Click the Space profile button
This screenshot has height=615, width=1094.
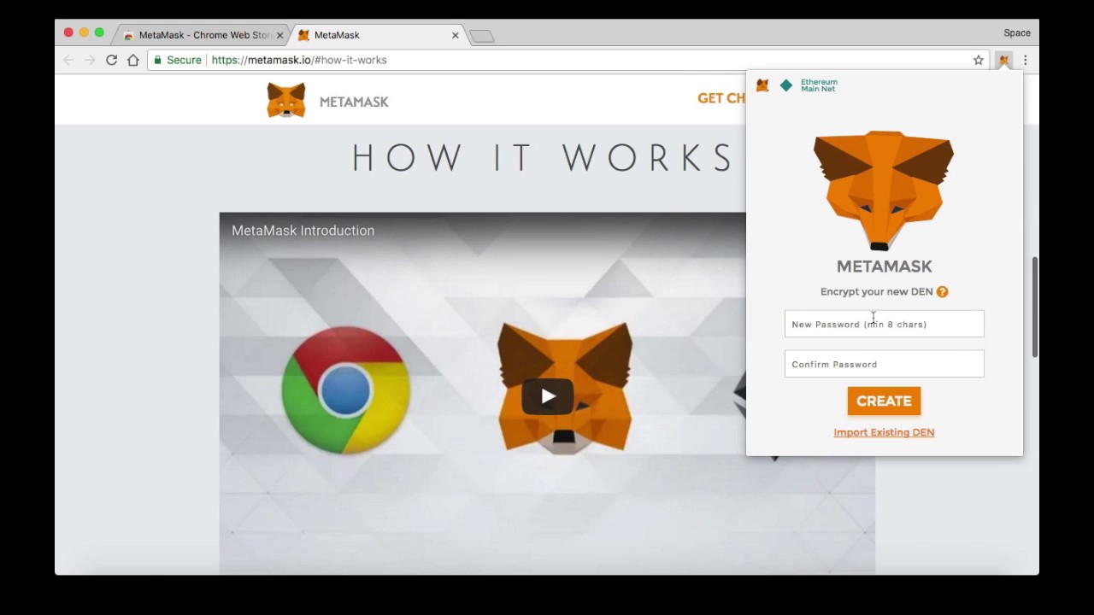pyautogui.click(x=1017, y=33)
